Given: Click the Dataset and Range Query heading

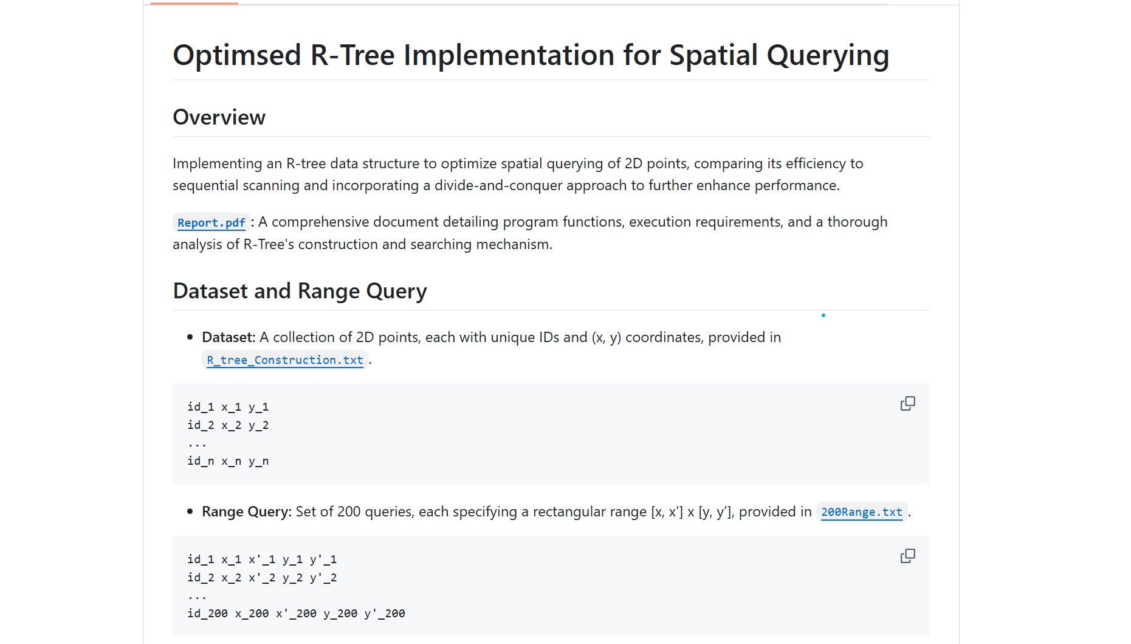Looking at the screenshot, I should click(300, 291).
